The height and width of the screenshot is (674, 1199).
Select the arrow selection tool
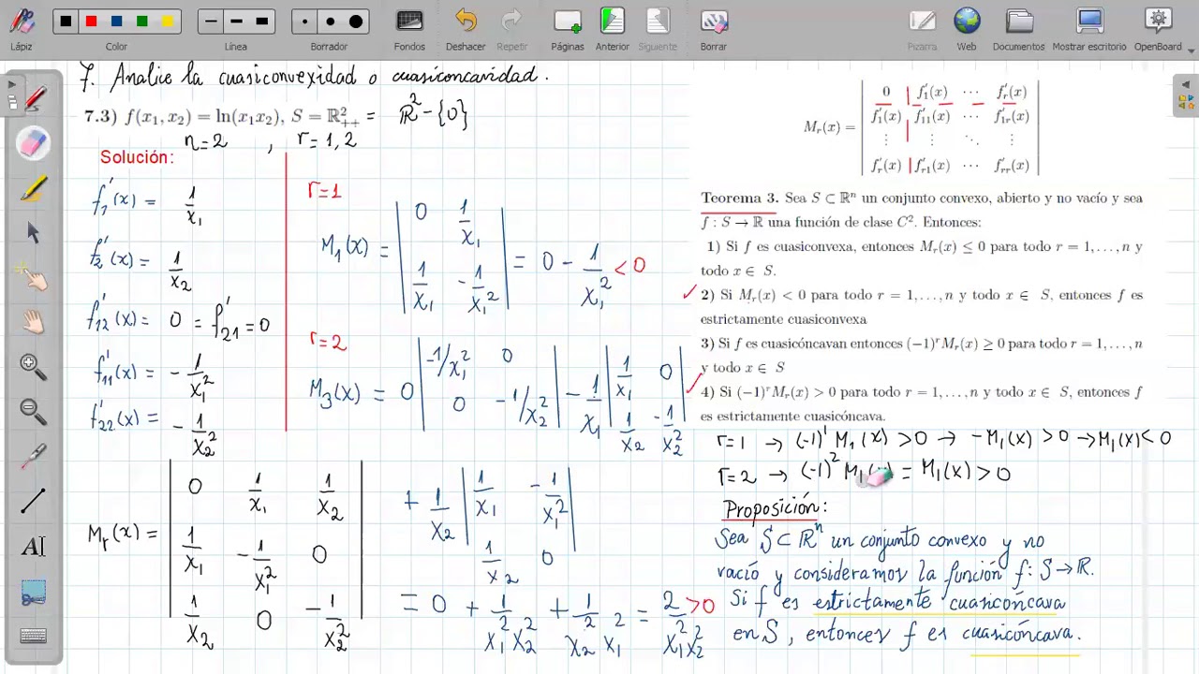[33, 233]
